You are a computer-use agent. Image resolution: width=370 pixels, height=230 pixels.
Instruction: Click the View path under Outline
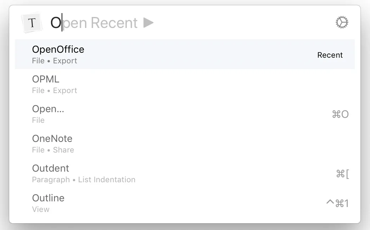tap(41, 209)
